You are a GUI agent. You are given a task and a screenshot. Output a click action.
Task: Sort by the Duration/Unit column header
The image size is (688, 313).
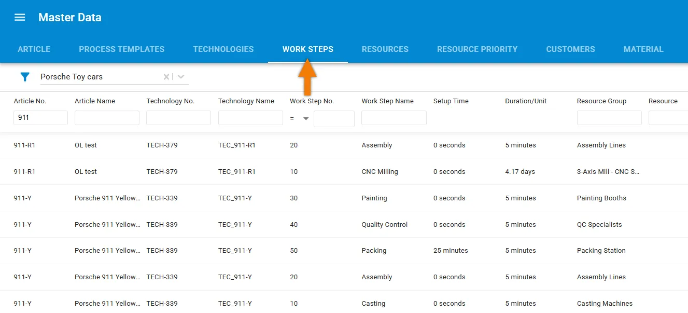click(526, 101)
